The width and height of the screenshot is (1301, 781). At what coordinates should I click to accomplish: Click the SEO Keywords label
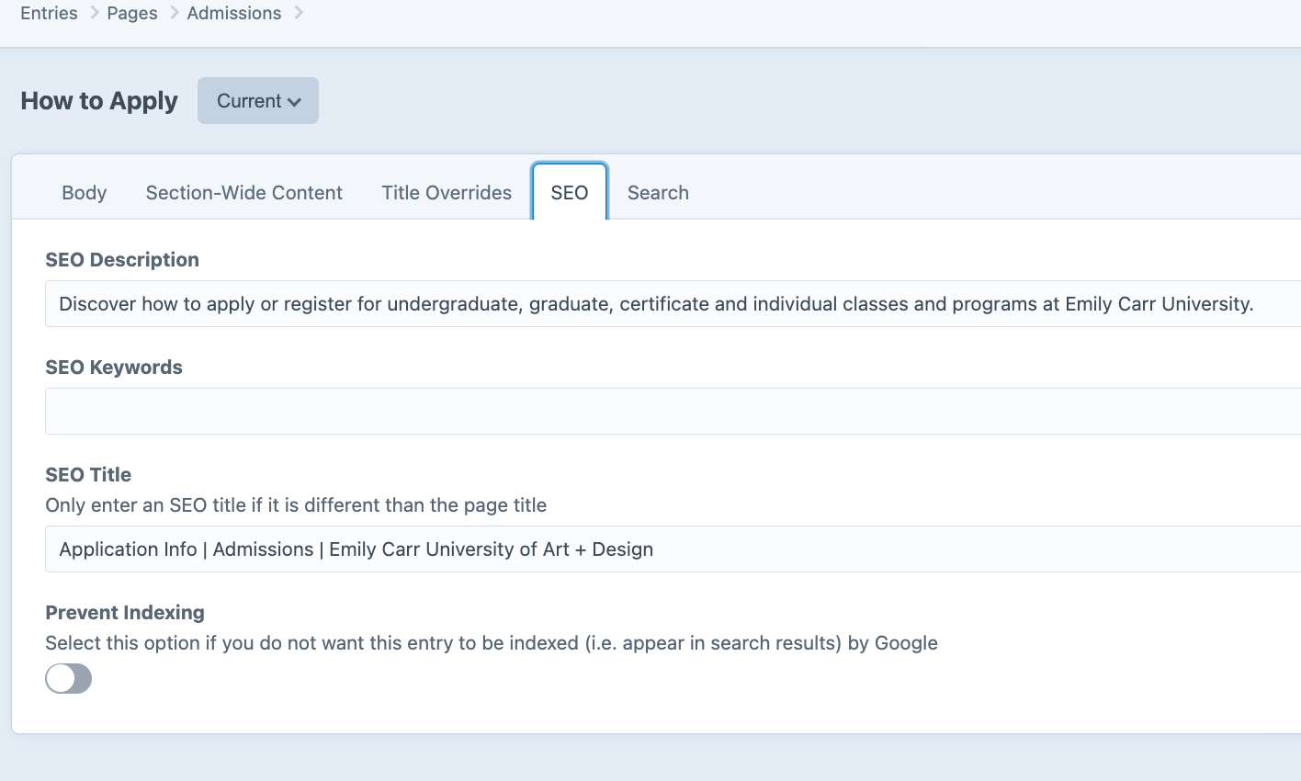[114, 368]
